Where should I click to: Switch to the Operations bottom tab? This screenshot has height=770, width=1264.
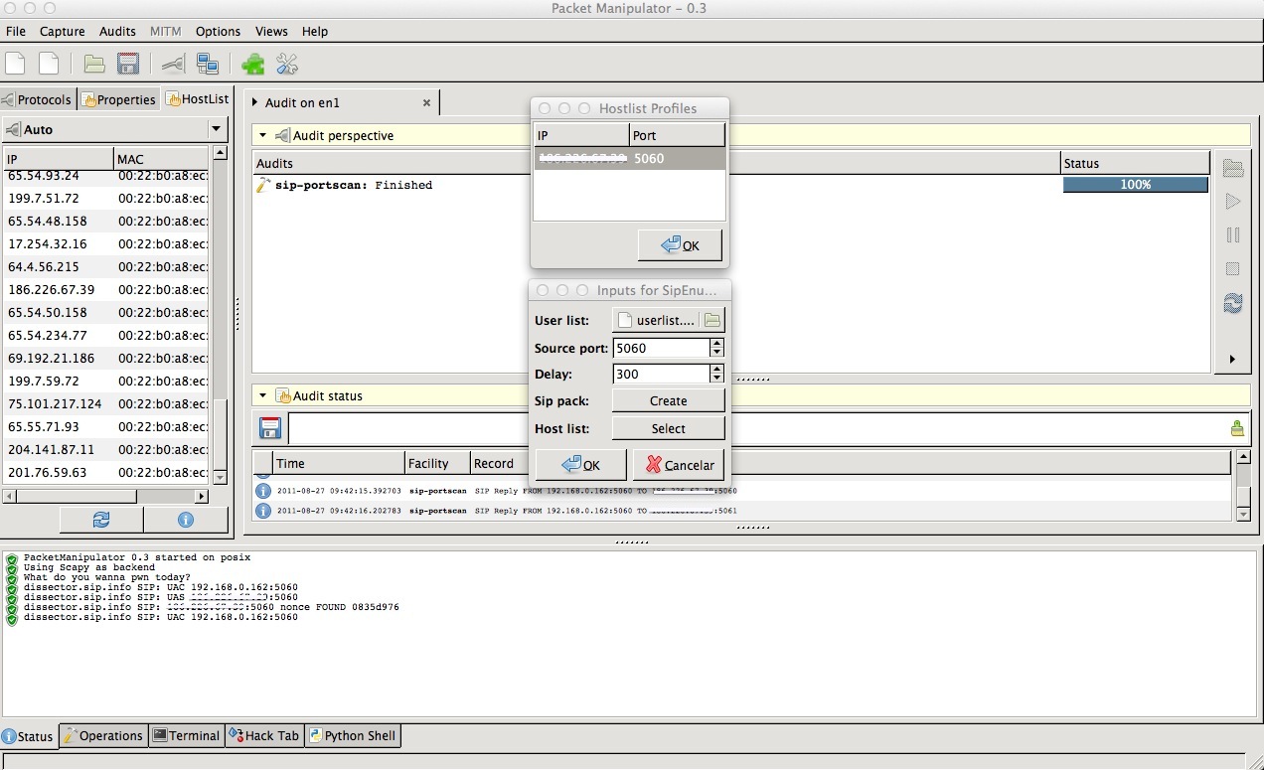tap(103, 736)
